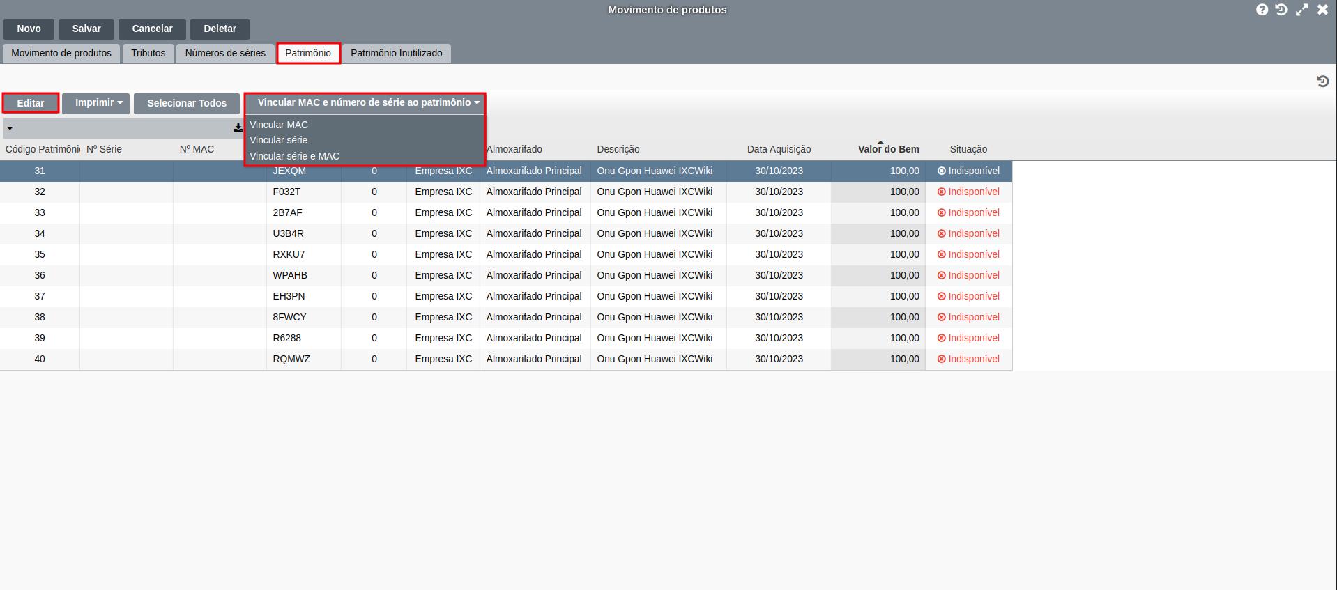Screen dimensions: 1337x590
Task: Sort by Código Patrimônio column header
Action: click(x=42, y=149)
